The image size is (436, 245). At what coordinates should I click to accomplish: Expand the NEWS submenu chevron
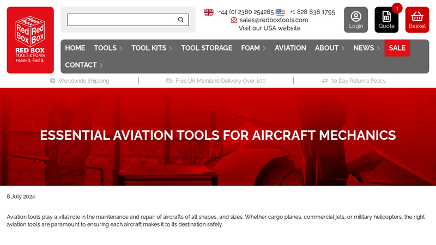tap(378, 48)
